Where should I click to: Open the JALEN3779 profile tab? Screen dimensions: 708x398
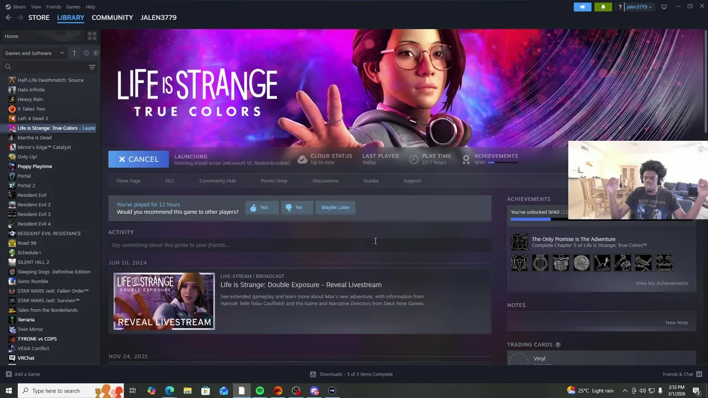158,18
